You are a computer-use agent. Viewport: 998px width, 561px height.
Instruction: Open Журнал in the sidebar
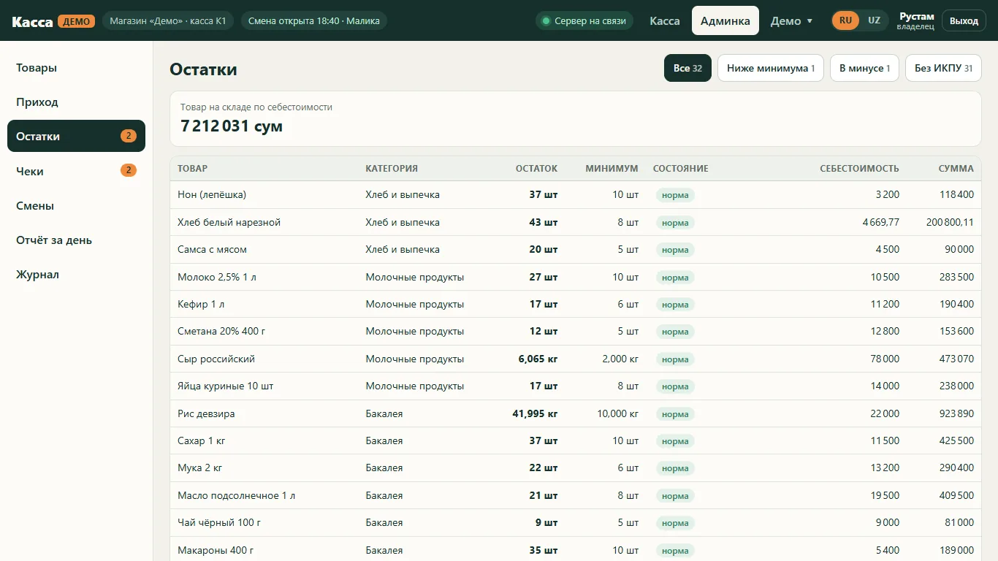[x=76, y=275]
